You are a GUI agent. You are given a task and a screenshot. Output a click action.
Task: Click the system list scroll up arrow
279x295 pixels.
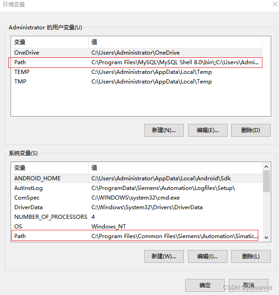click(267, 167)
